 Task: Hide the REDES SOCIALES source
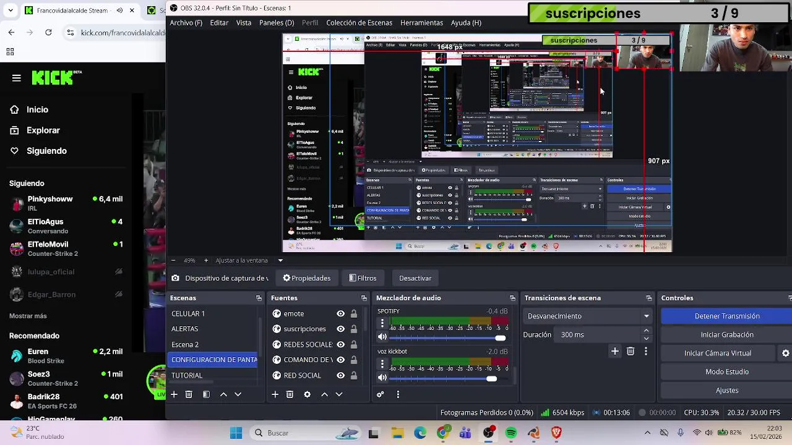[340, 344]
